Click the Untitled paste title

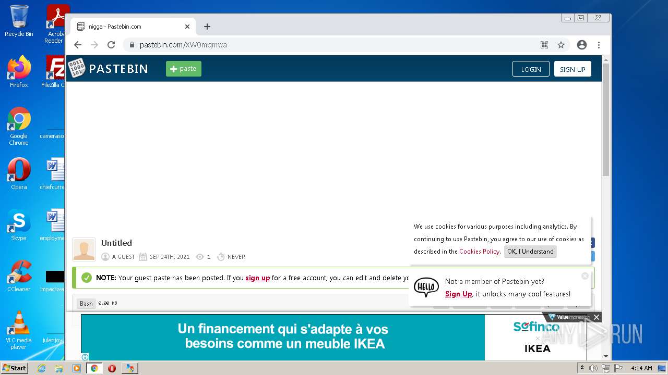[116, 243]
